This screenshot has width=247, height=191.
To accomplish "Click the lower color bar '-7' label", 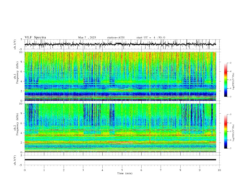I will coord(230,148).
